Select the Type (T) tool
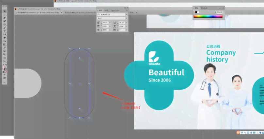The width and height of the screenshot is (264, 139). 4,31
